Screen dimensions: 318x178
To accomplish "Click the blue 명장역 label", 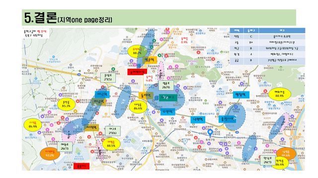I will pyautogui.click(x=241, y=94).
